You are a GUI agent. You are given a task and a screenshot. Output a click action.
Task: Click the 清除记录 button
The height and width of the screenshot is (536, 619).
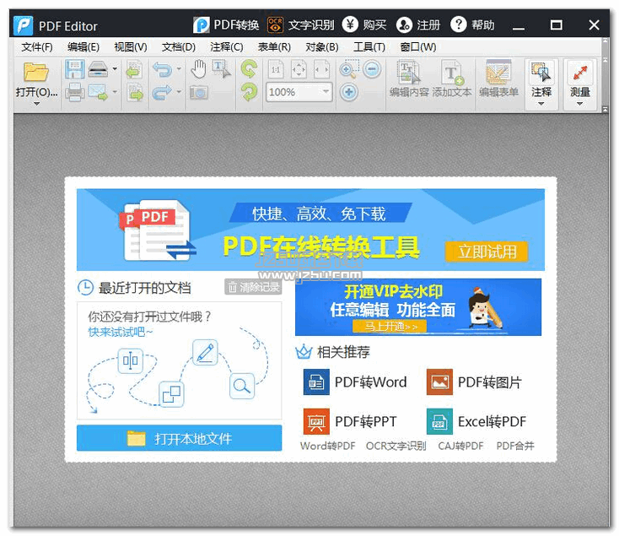[254, 287]
